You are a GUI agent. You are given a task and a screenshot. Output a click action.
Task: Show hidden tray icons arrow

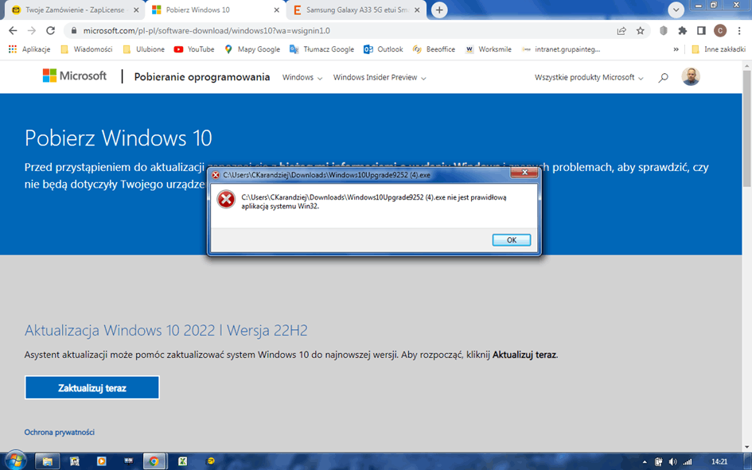[645, 462]
